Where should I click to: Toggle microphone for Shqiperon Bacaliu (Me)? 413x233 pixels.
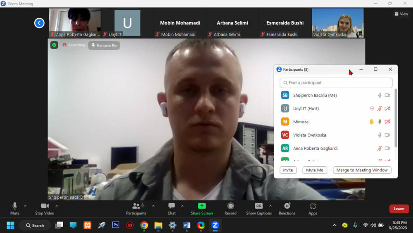tap(380, 95)
